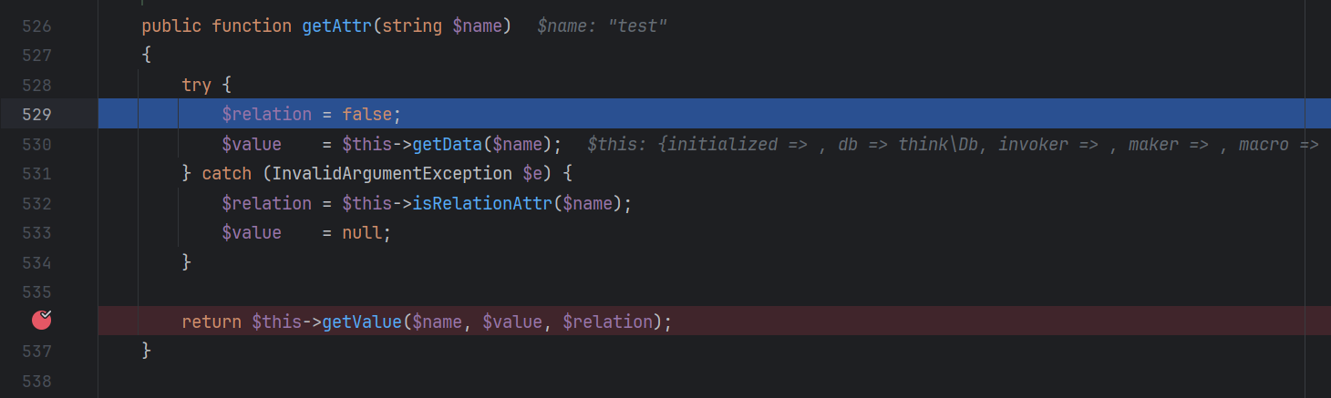Place cursor on the catch keyword
The height and width of the screenshot is (398, 1331).
click(226, 173)
